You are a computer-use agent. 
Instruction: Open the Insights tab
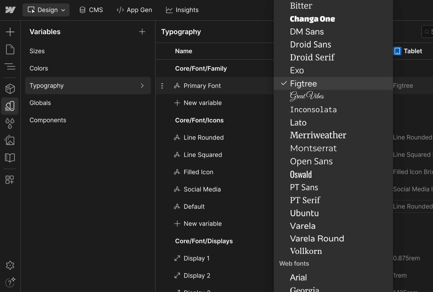click(x=182, y=10)
